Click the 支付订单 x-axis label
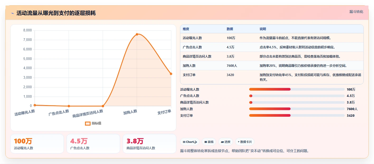This screenshot has height=164, width=374. click(164, 112)
